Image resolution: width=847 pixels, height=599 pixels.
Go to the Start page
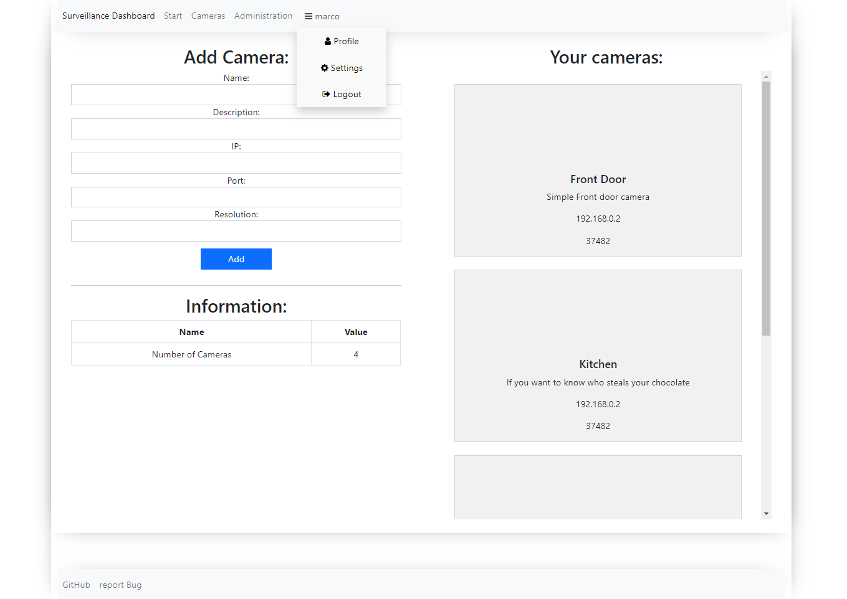coord(173,16)
